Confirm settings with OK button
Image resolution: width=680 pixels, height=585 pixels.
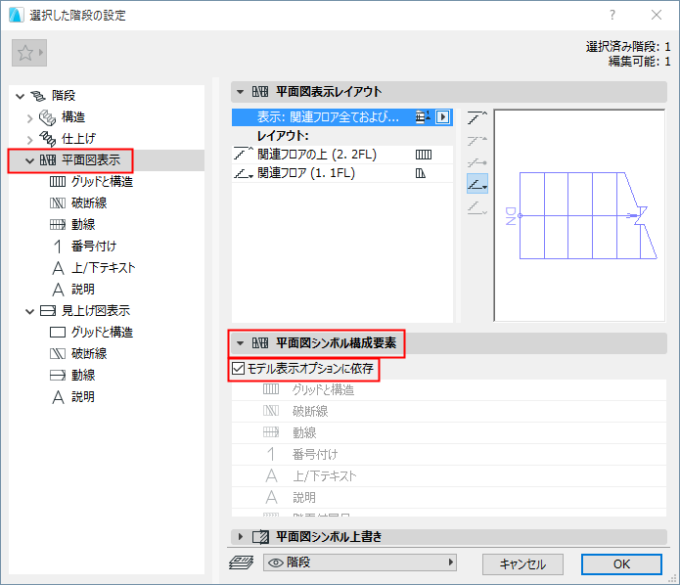[621, 564]
